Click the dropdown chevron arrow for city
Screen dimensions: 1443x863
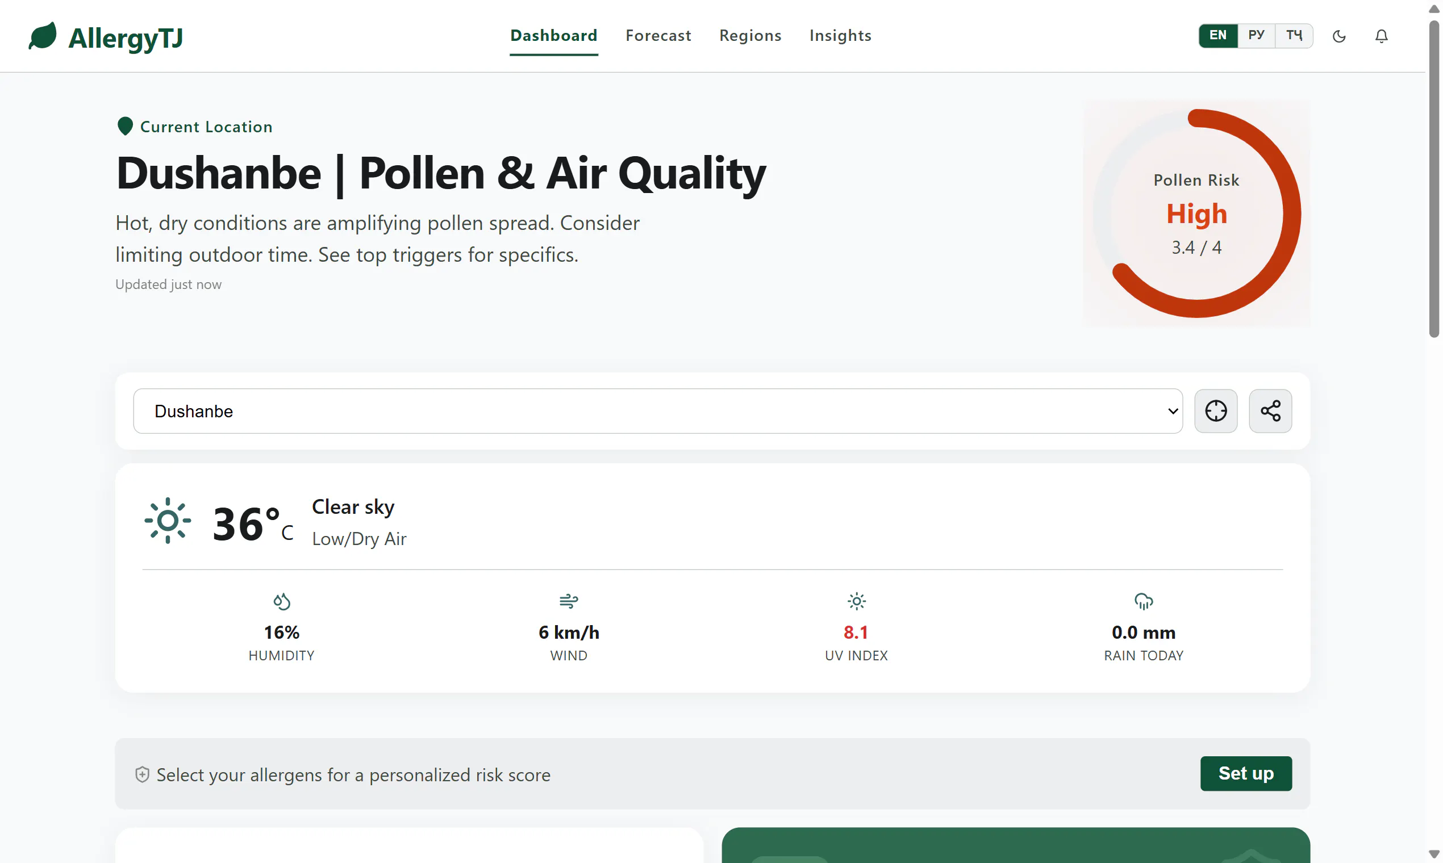point(1173,411)
